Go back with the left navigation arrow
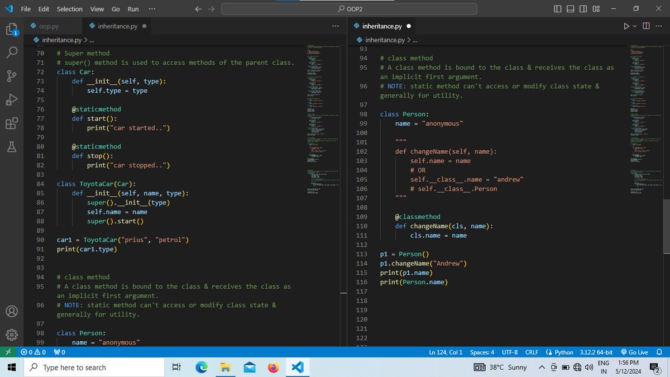Image resolution: width=670 pixels, height=377 pixels. 199,9
